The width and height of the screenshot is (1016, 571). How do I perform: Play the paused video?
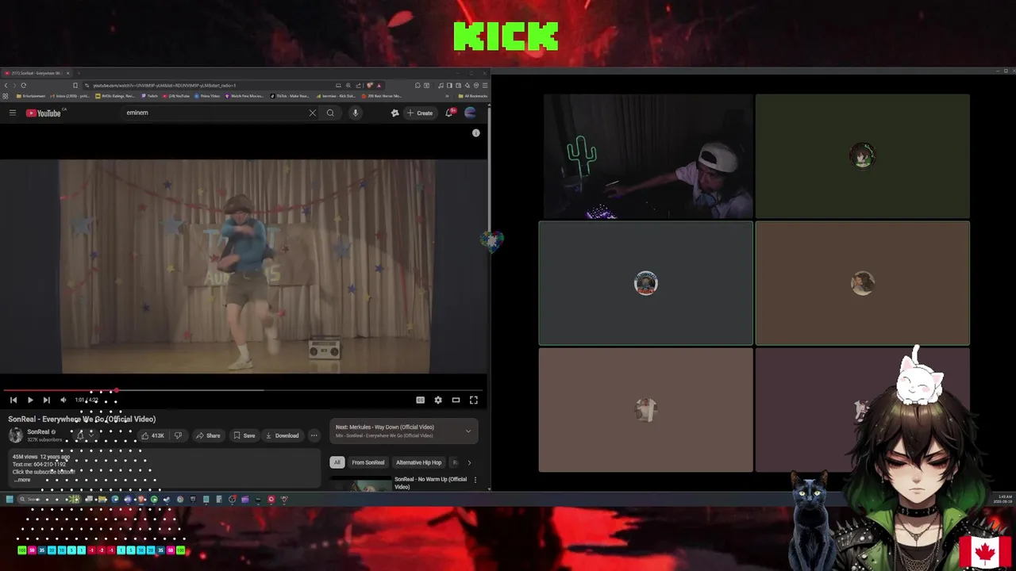(30, 400)
